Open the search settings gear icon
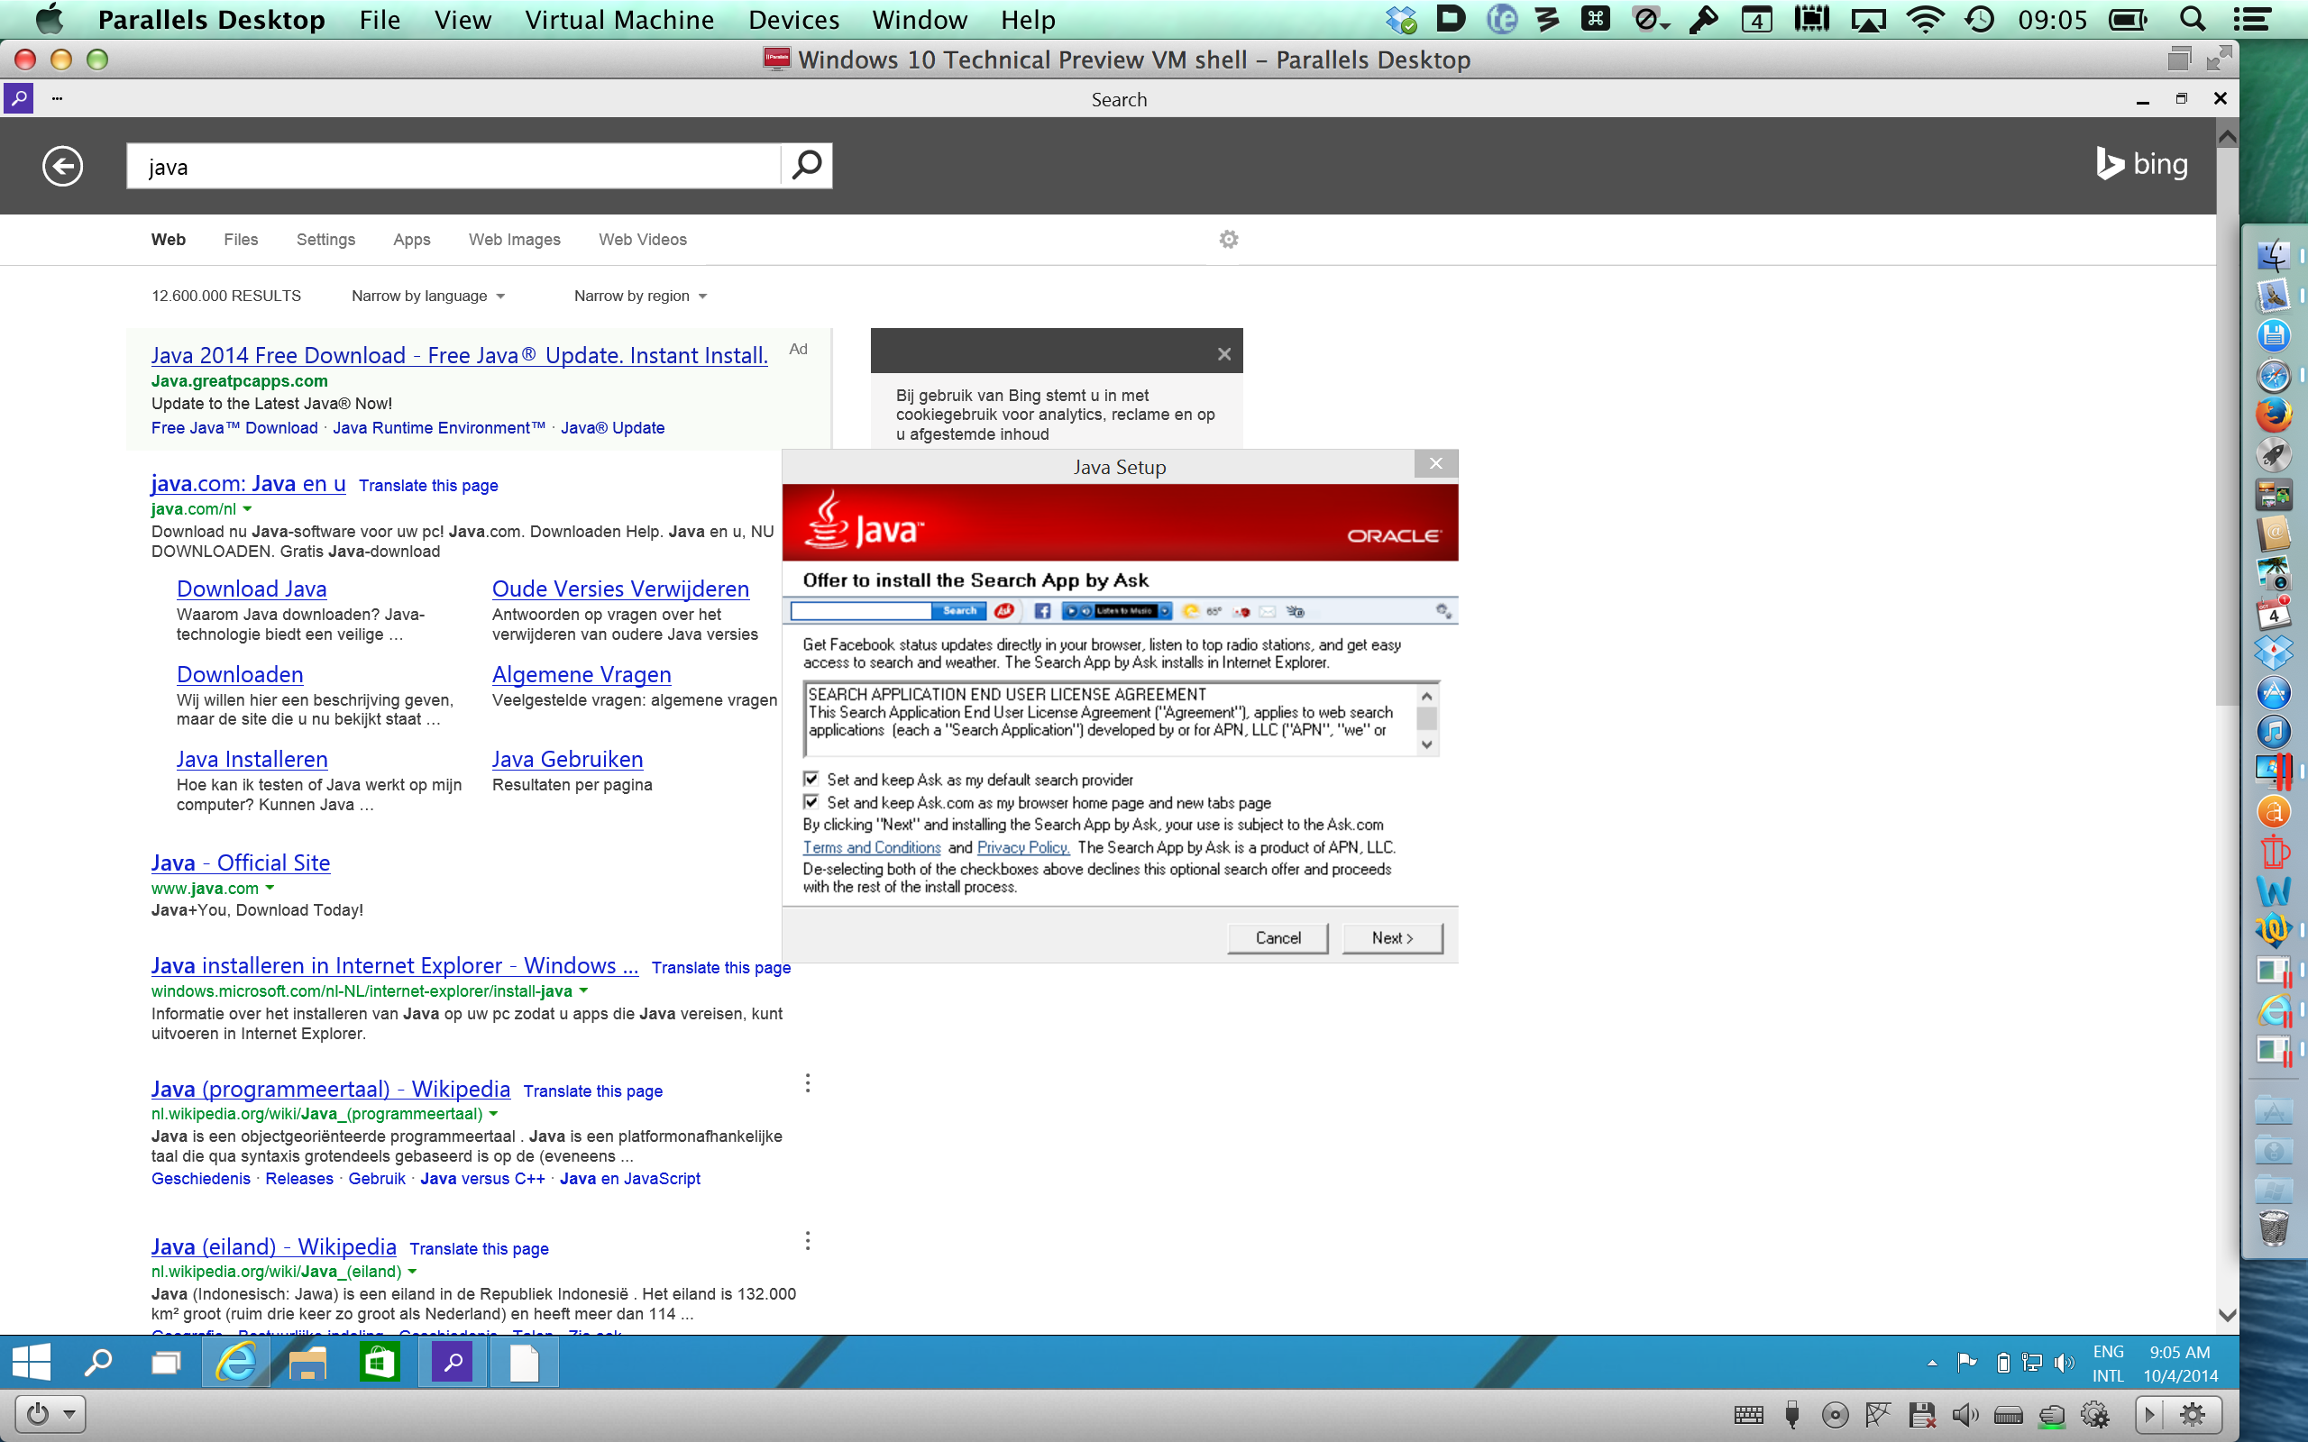Image resolution: width=2308 pixels, height=1442 pixels. [1229, 240]
